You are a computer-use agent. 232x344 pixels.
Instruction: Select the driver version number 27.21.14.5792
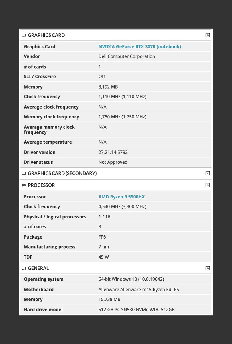pos(113,153)
